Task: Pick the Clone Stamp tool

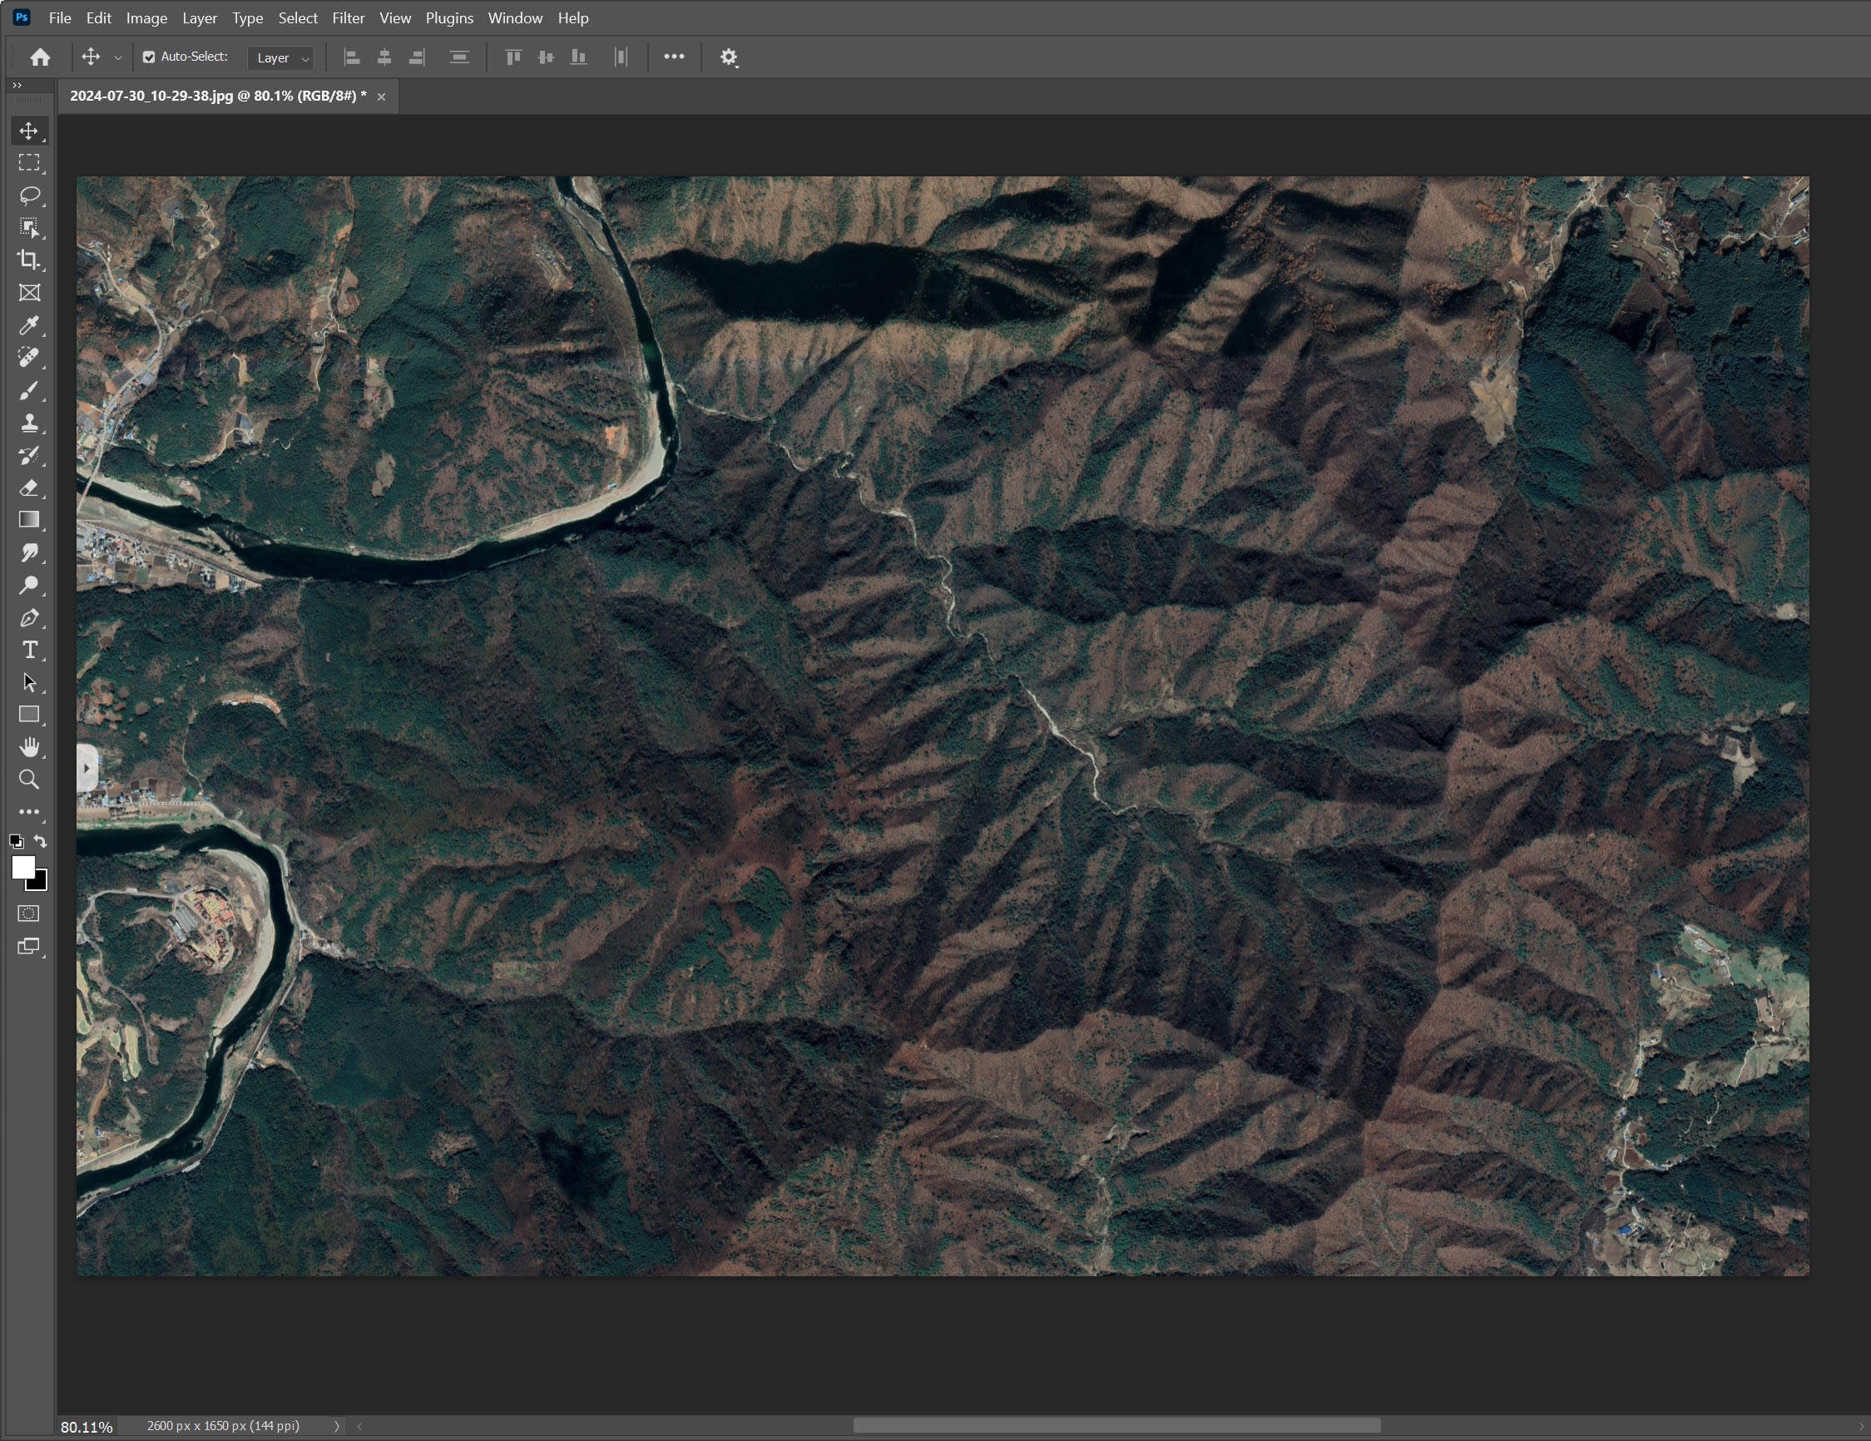Action: 29,423
